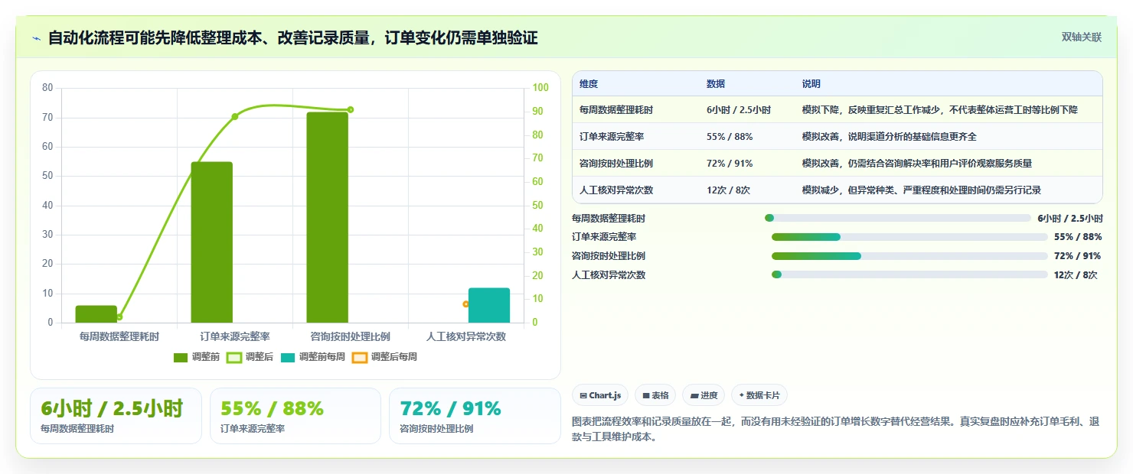Click table cell 72% / 91%
The image size is (1133, 474).
tap(730, 164)
